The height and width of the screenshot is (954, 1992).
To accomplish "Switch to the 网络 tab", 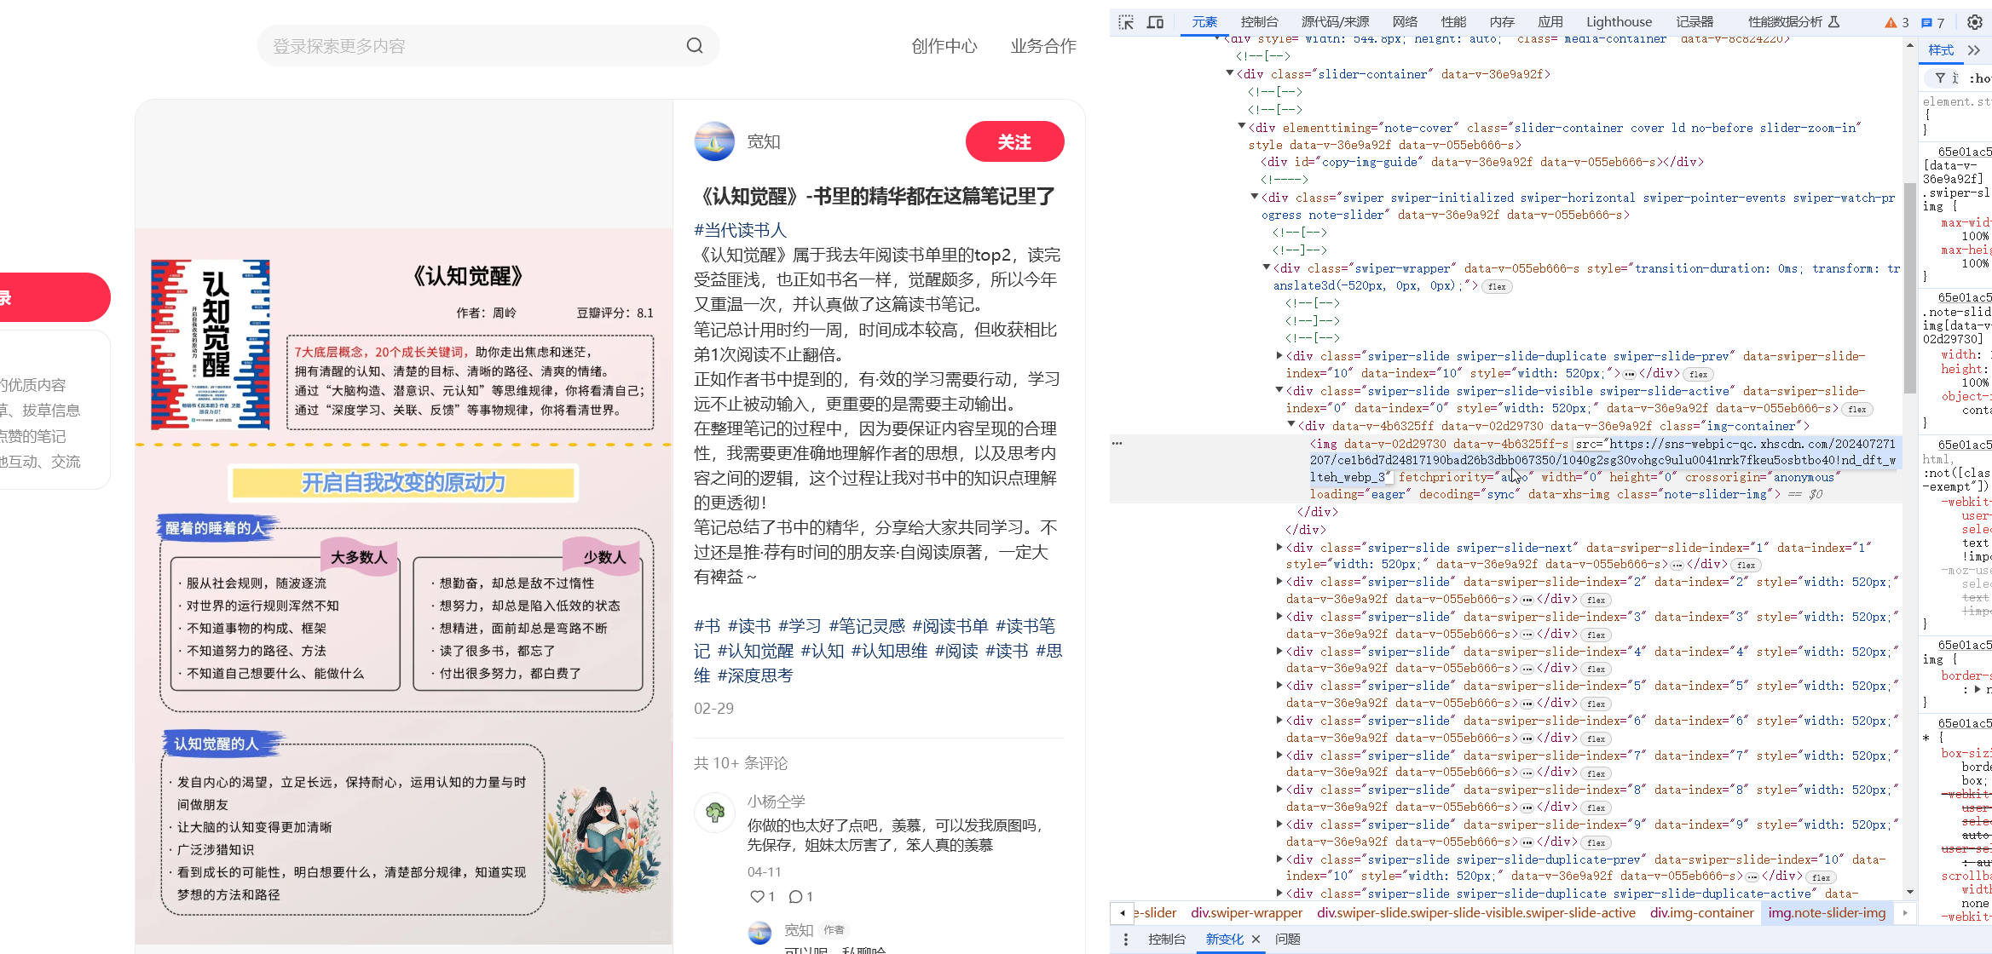I will click(1405, 22).
